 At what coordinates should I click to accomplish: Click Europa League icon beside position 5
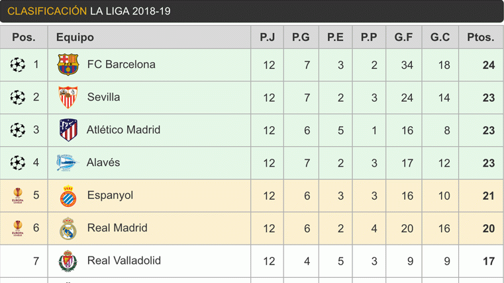coord(18,196)
